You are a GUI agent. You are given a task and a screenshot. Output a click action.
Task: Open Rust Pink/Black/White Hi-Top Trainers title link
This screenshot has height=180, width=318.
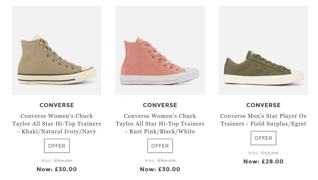pyautogui.click(x=160, y=124)
